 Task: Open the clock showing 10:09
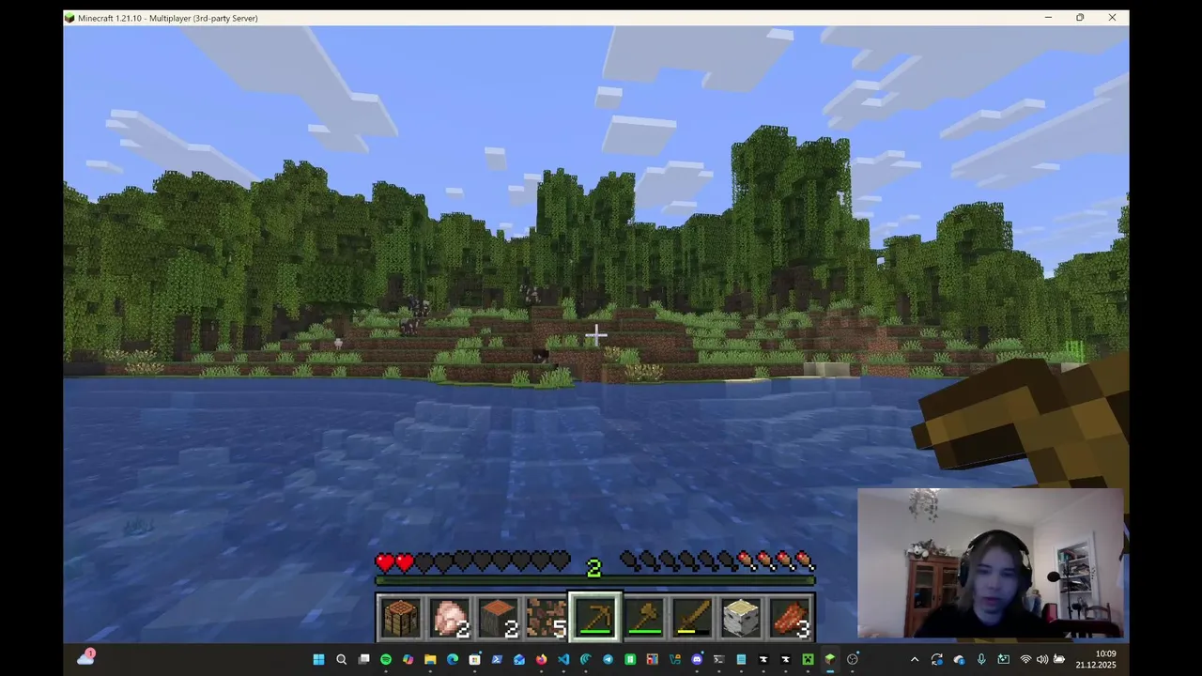tap(1106, 653)
